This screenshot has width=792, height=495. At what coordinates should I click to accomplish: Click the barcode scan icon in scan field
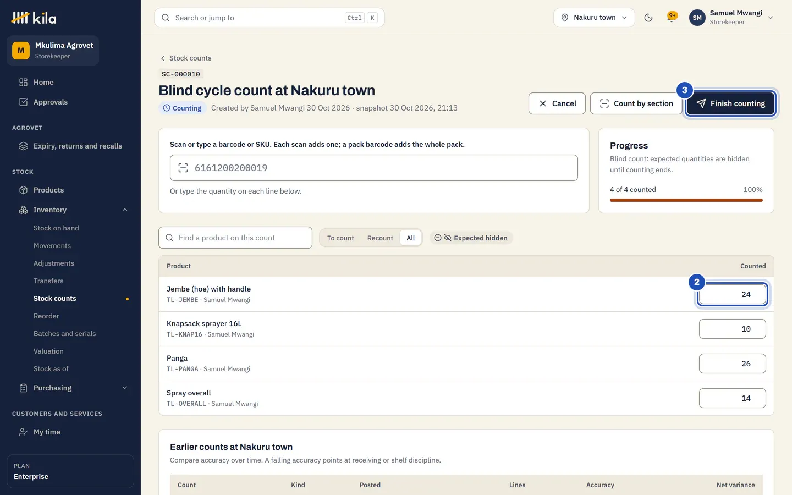click(183, 168)
